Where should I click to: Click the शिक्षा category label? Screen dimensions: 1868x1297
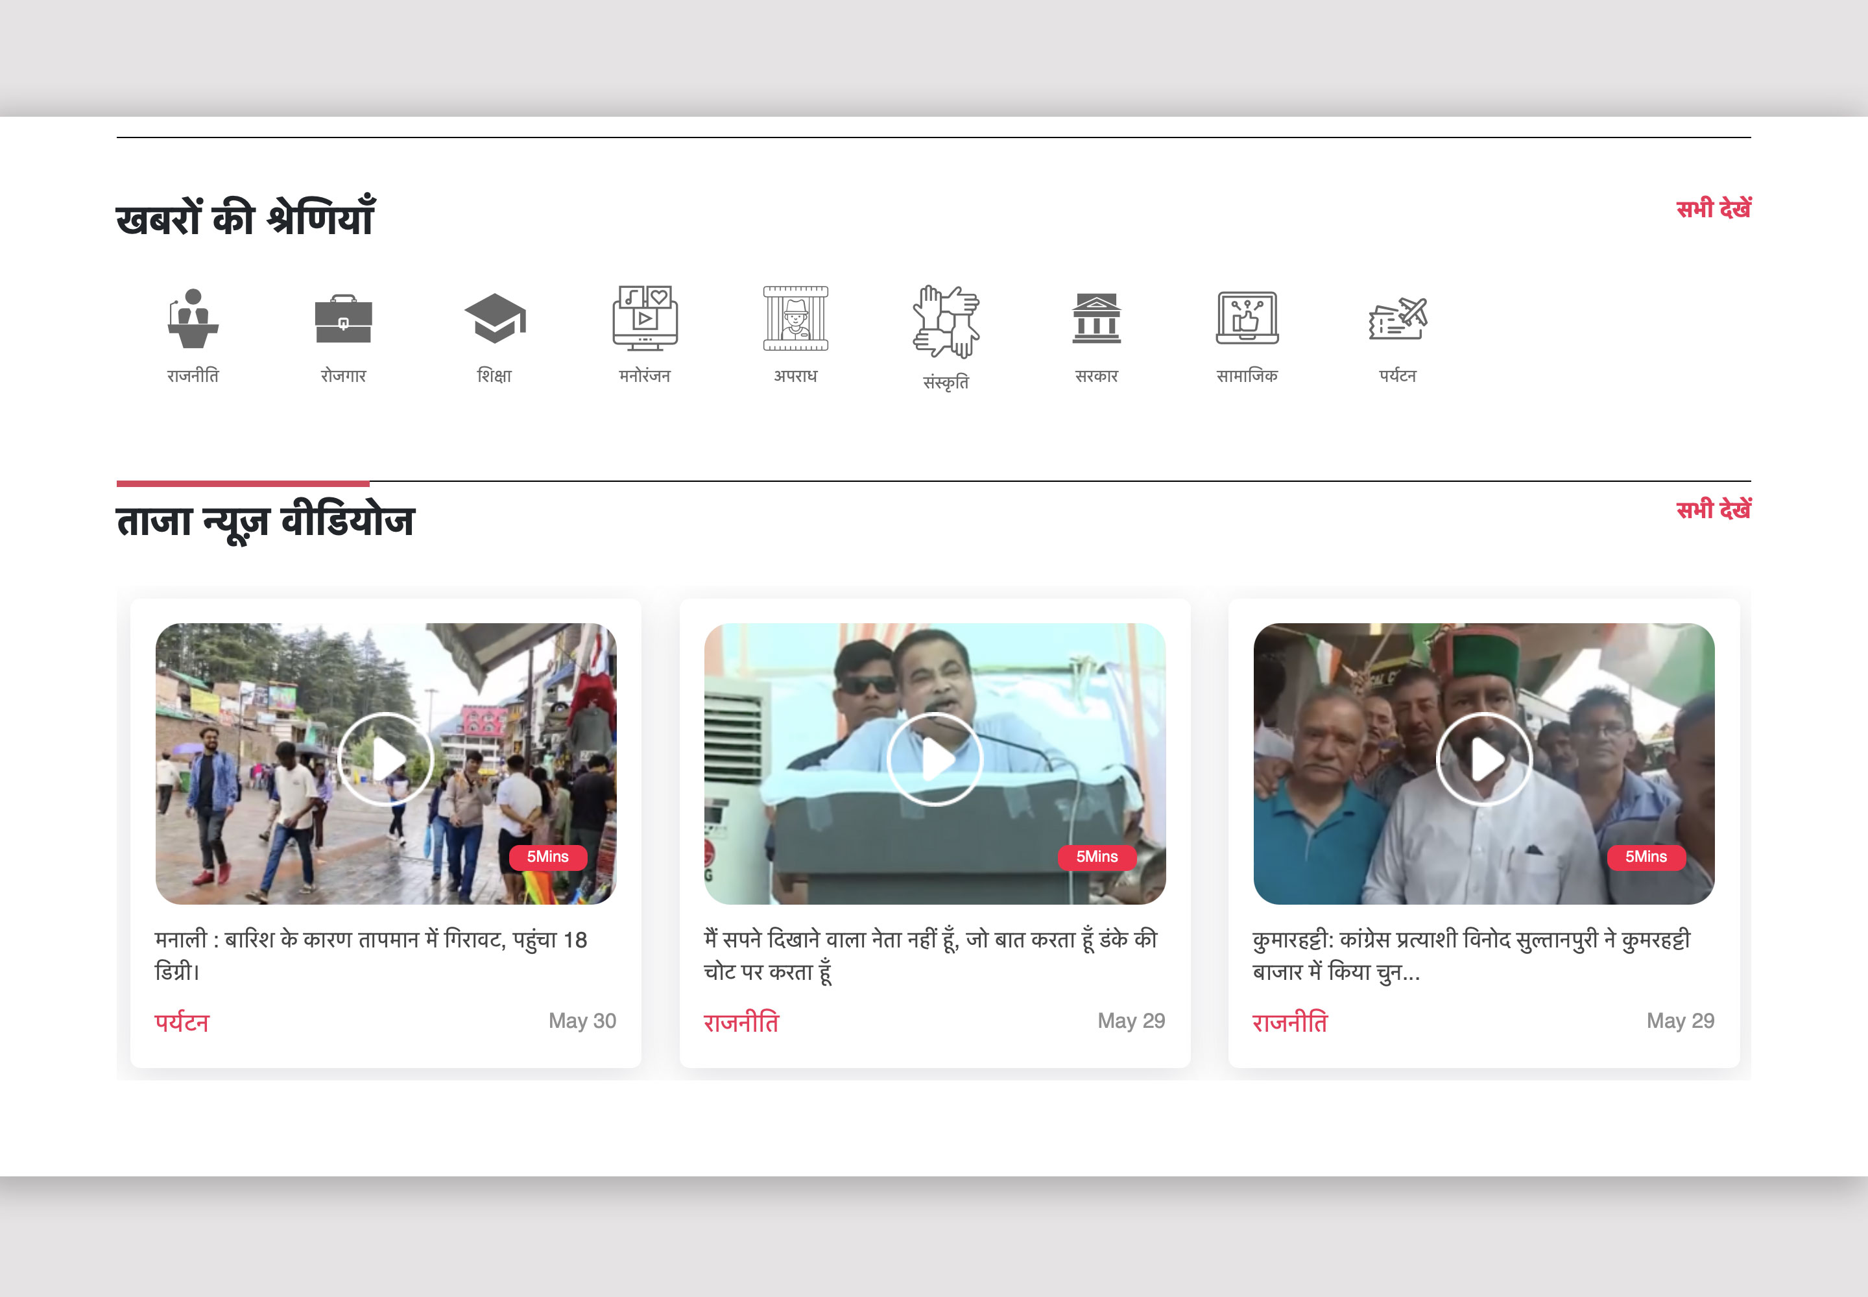(x=494, y=375)
